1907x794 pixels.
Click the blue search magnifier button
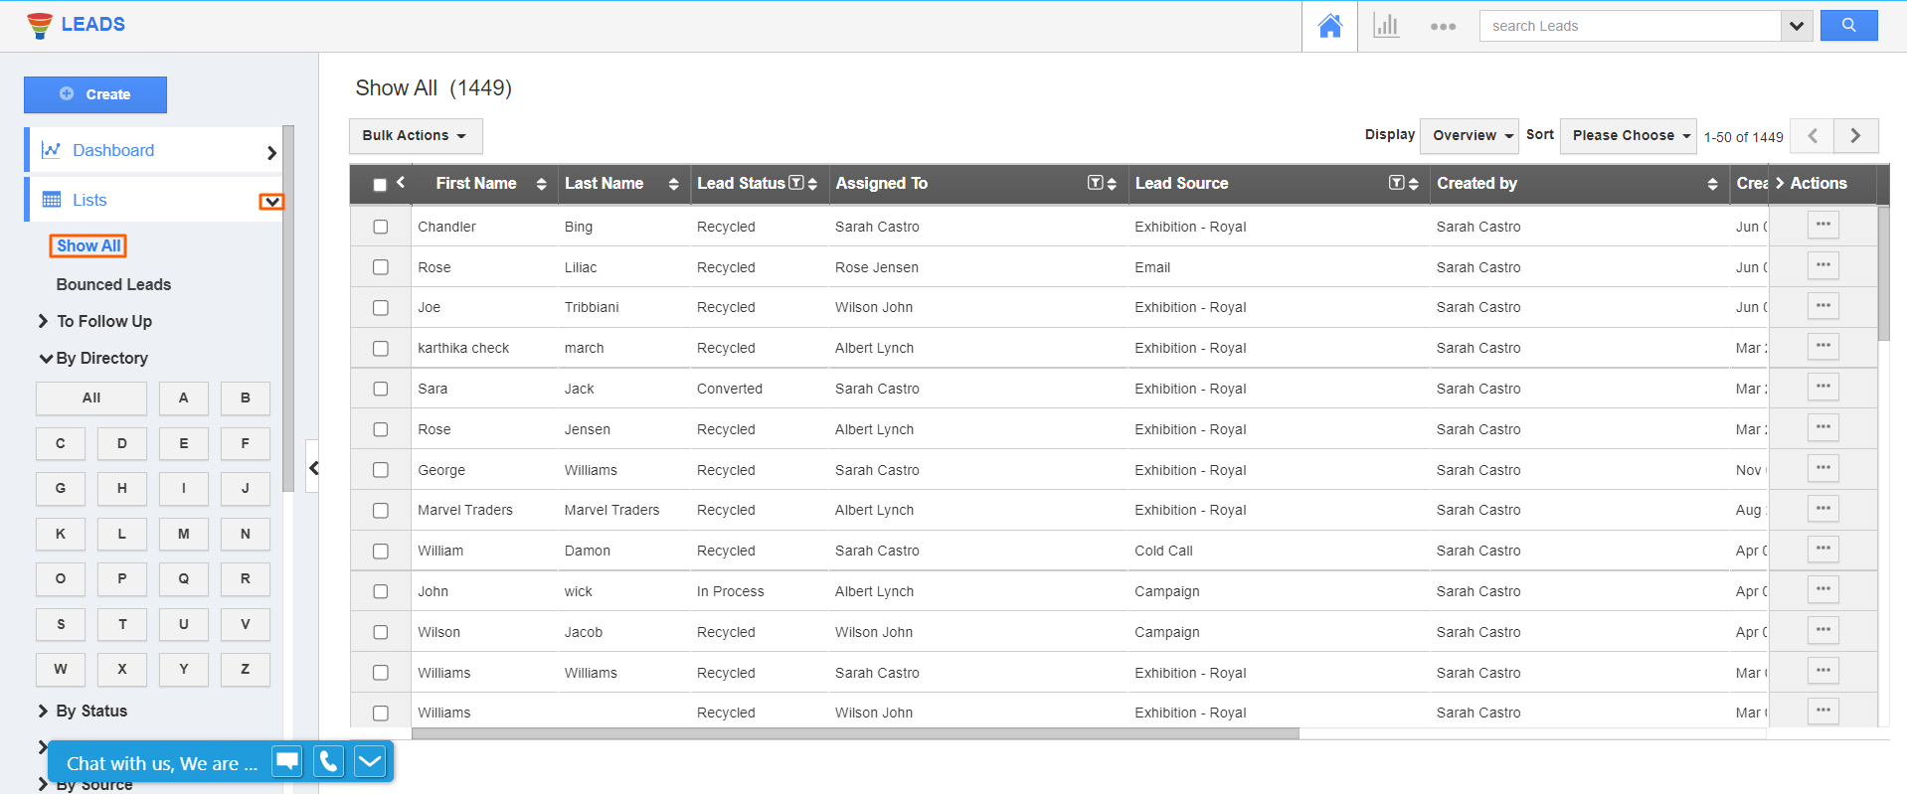pyautogui.click(x=1848, y=26)
